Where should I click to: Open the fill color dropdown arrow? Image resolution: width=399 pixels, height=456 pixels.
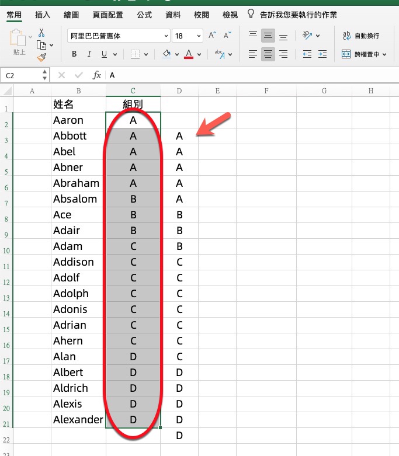pyautogui.click(x=176, y=54)
